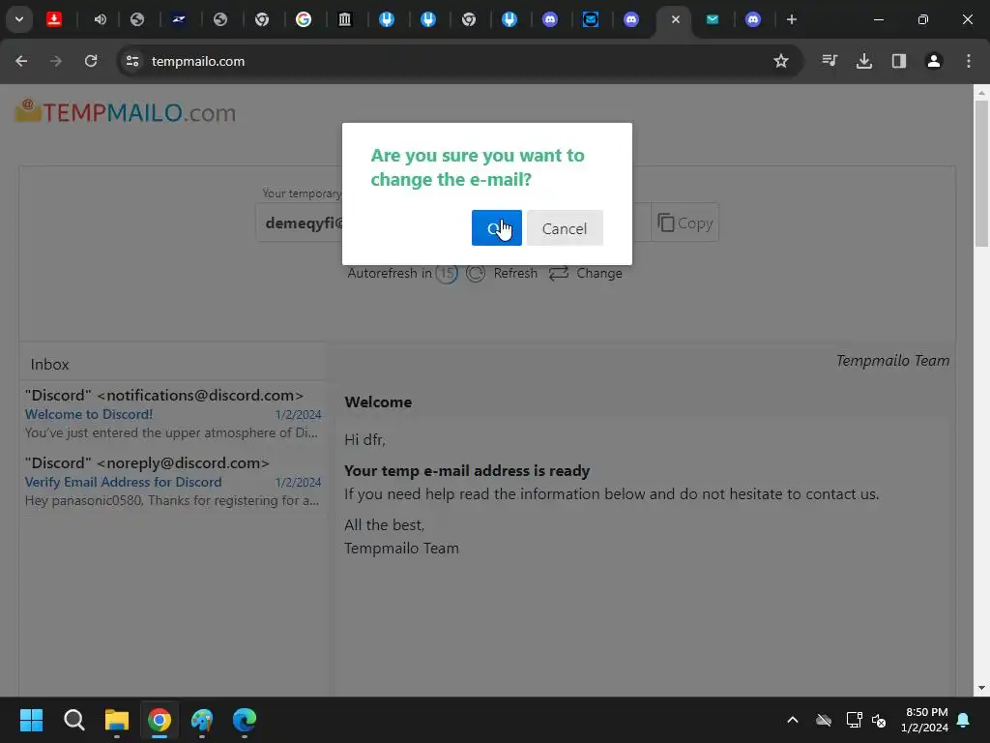Open File Explorer from the taskbar
990x743 pixels.
click(117, 720)
